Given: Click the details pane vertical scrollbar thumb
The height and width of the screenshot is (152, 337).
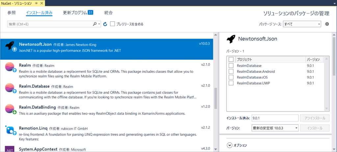Looking at the screenshot, I should (x=334, y=56).
